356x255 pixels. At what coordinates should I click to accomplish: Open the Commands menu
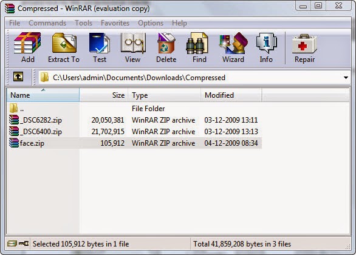click(47, 23)
